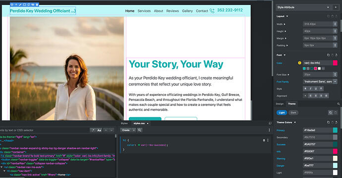The width and height of the screenshot is (342, 178).
Task: Open the Info theme color swatch
Action: tap(335, 151)
